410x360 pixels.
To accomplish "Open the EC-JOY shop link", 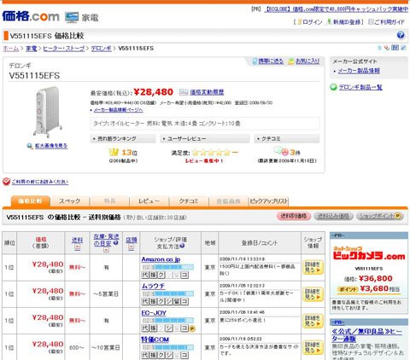I will point(154,313).
